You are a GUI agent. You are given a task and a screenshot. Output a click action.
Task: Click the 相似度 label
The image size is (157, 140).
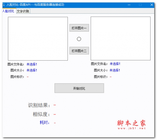41,114
